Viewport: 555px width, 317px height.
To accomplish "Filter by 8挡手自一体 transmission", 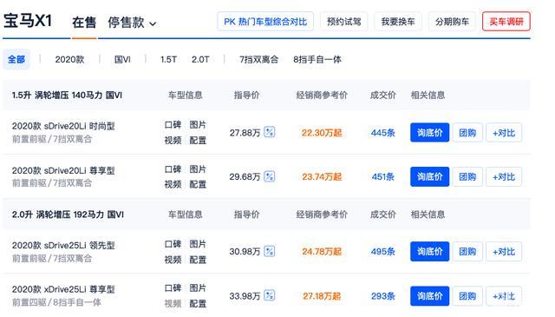I will tap(317, 59).
